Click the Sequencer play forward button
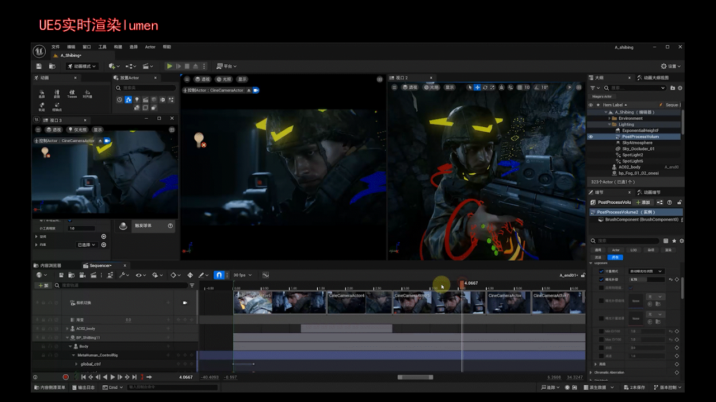Screen dimensions: 716x402 tap(113, 377)
